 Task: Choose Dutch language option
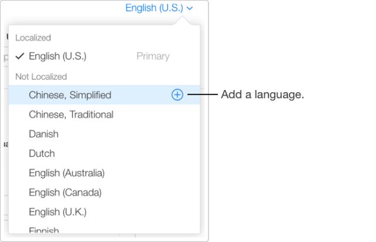tap(42, 153)
